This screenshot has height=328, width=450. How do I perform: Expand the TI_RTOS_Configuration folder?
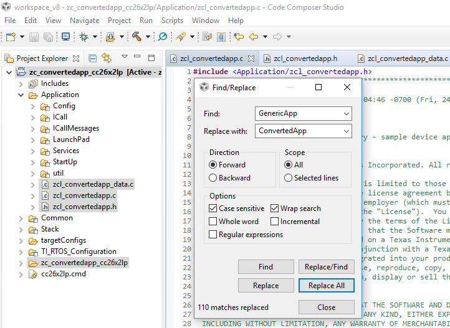tap(21, 252)
